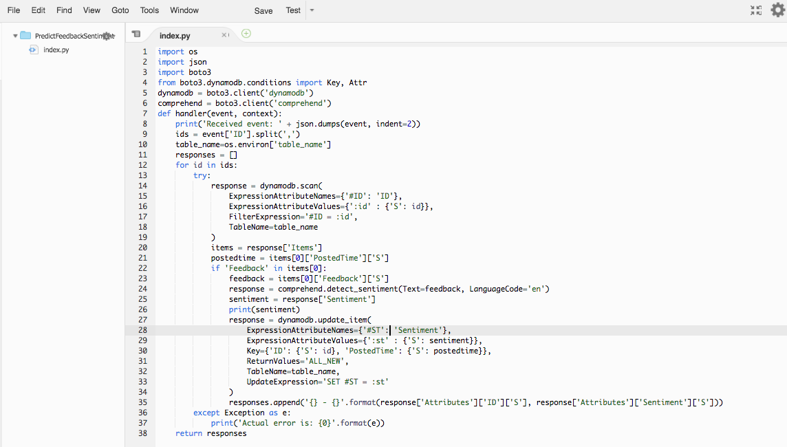Open editor preferences gear icon
The height and width of the screenshot is (447, 787).
click(x=778, y=10)
